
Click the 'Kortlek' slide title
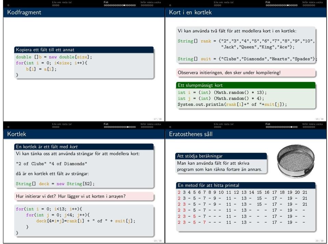[x=16, y=134]
